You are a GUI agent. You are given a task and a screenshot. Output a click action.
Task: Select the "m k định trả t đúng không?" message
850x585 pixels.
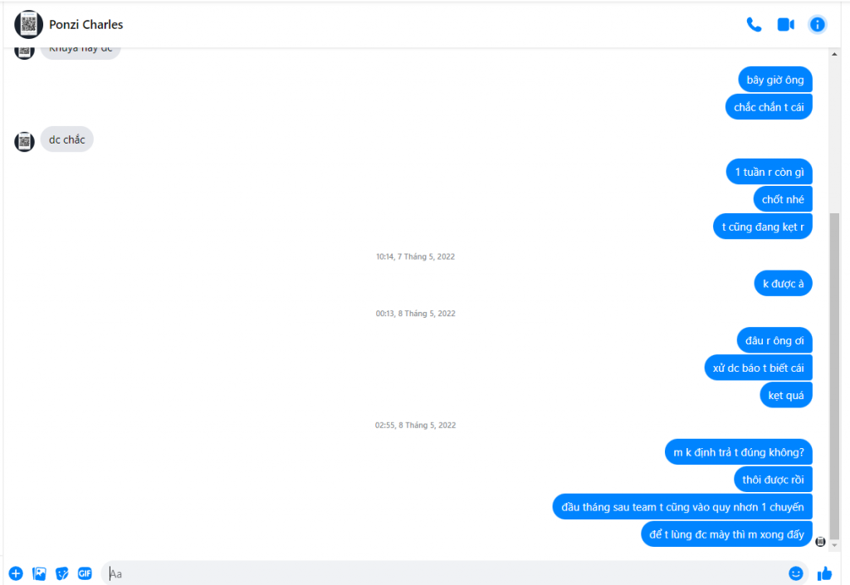pyautogui.click(x=738, y=452)
